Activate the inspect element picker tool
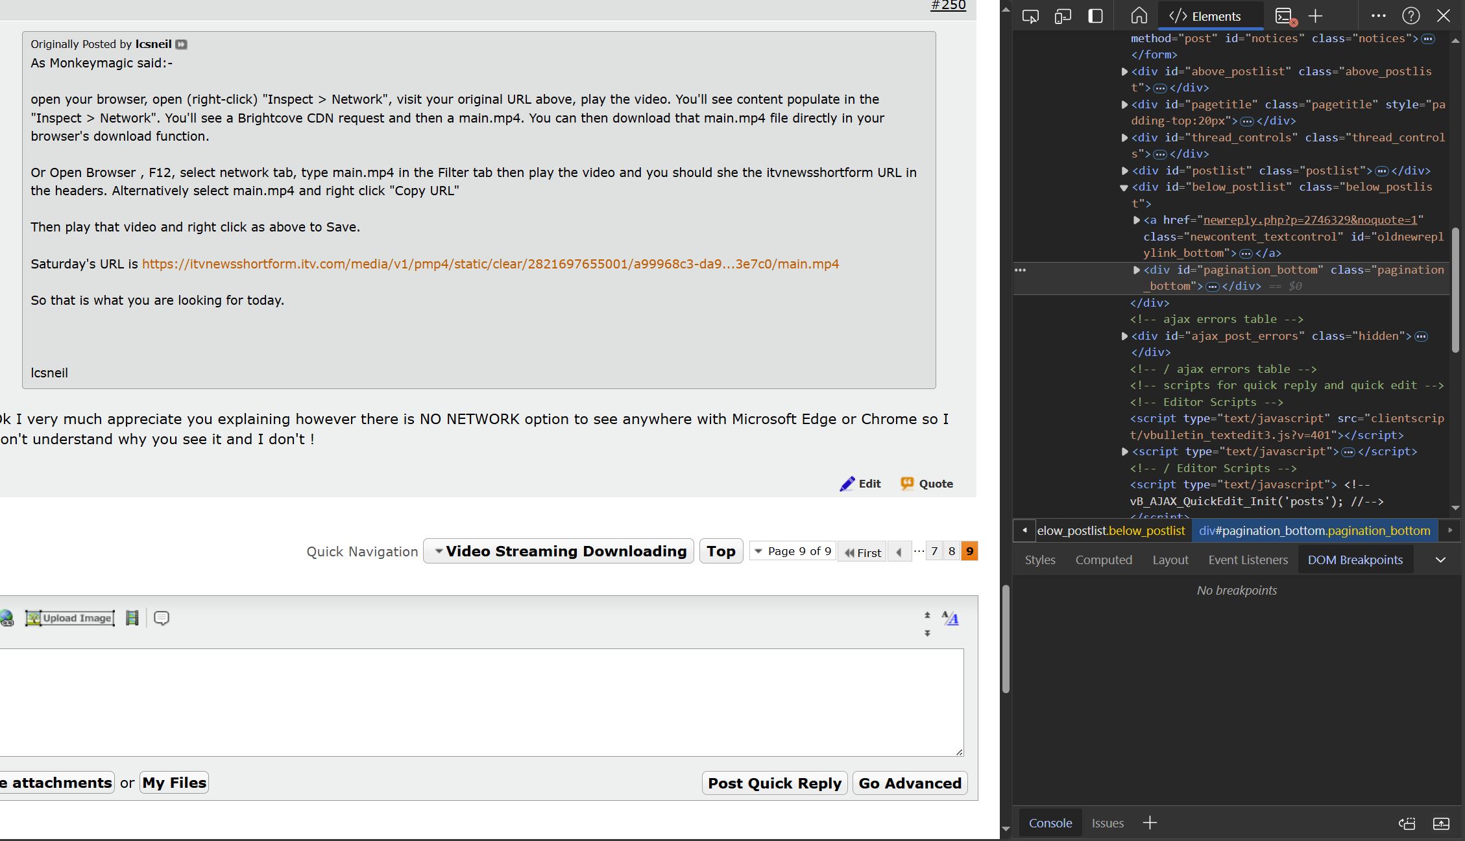The height and width of the screenshot is (841, 1465). click(1030, 16)
